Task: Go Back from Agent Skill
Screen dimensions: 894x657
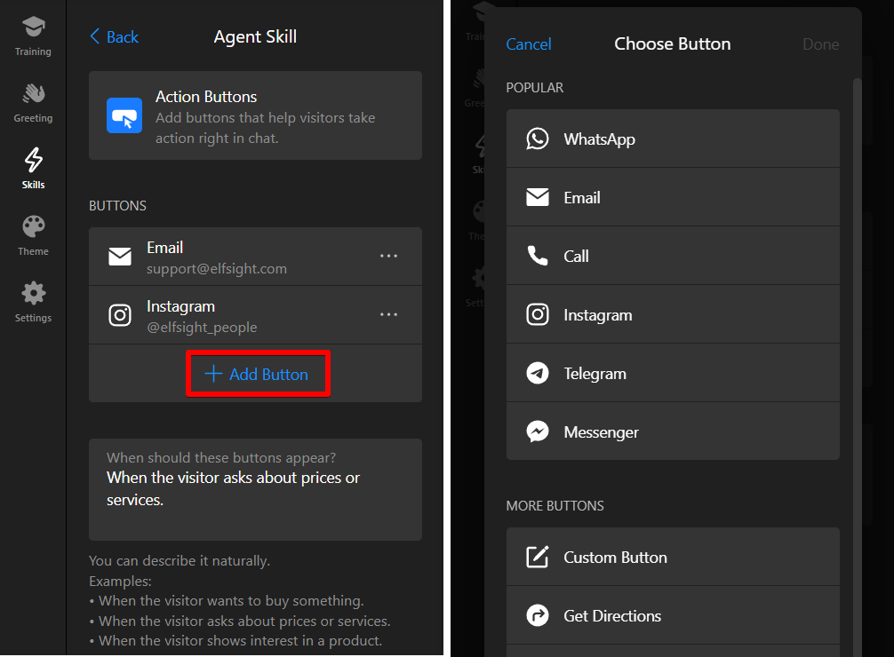Action: coord(115,37)
